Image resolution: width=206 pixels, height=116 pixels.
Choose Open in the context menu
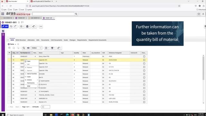pos(32,61)
